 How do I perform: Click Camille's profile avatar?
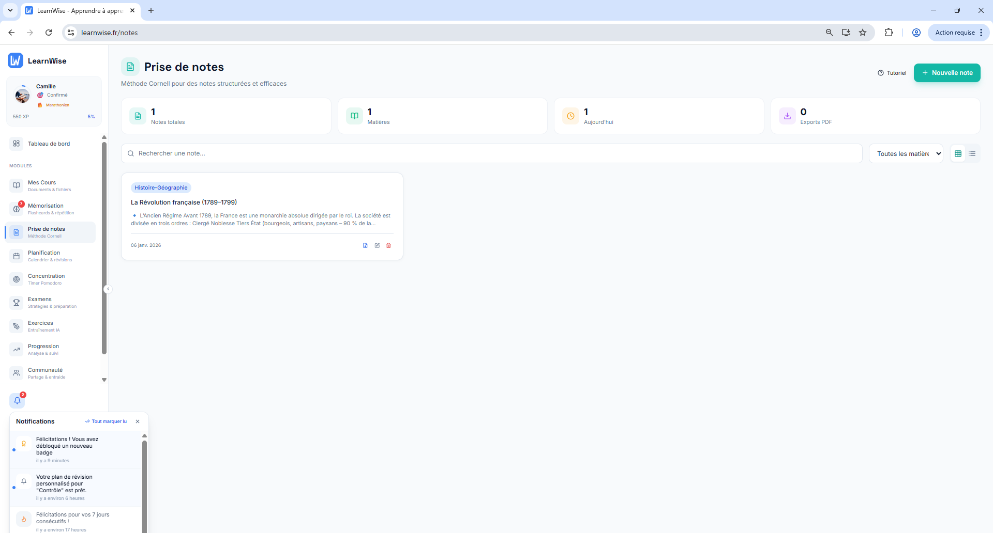(22, 96)
